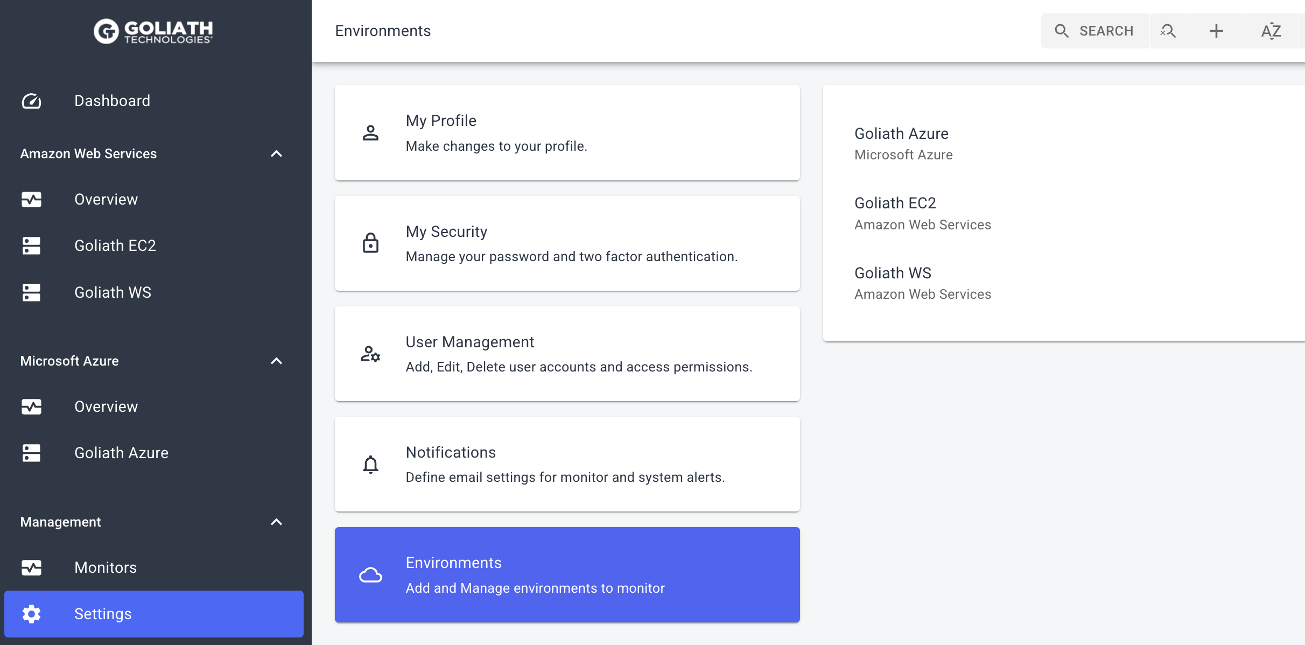Click 'Add and Manage environments to monitor' text

(x=535, y=588)
